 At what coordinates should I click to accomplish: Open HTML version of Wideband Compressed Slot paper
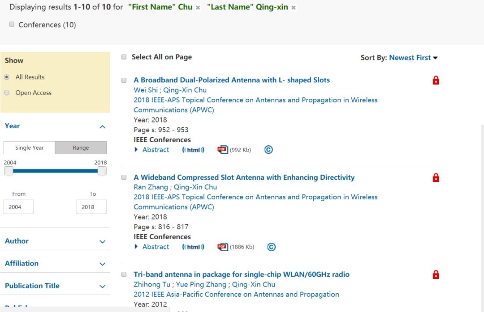tap(193, 247)
